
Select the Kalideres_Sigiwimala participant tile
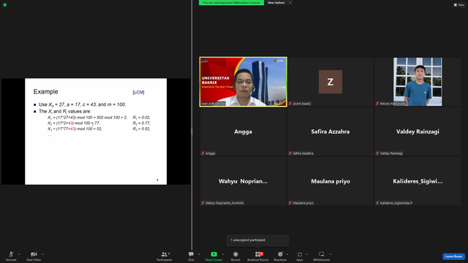(418, 181)
